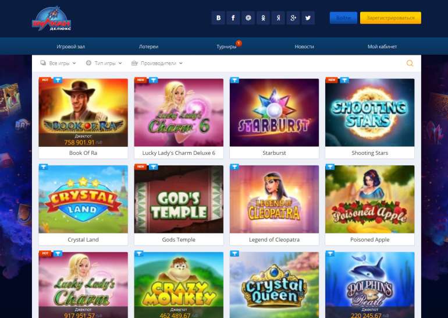
Task: Click the blue Войти login button
Action: click(343, 17)
